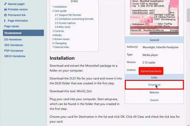Jump to 3 Controls section
The height and width of the screenshot is (126, 190).
click(58, 31)
